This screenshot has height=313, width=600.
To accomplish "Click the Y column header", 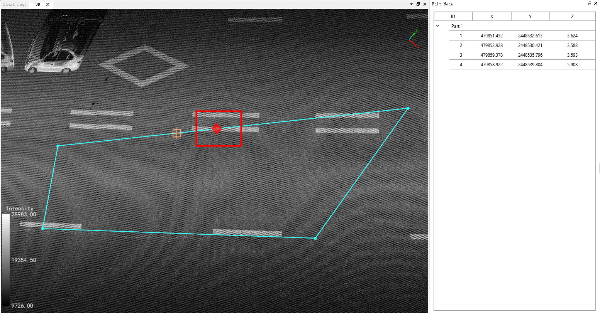I will [x=531, y=17].
